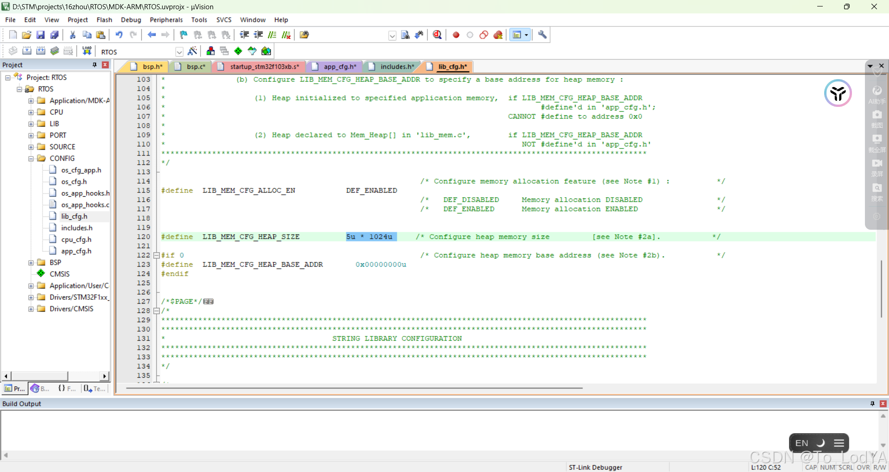Click the Copy icon in the toolbar
The image size is (889, 472).
click(x=87, y=35)
